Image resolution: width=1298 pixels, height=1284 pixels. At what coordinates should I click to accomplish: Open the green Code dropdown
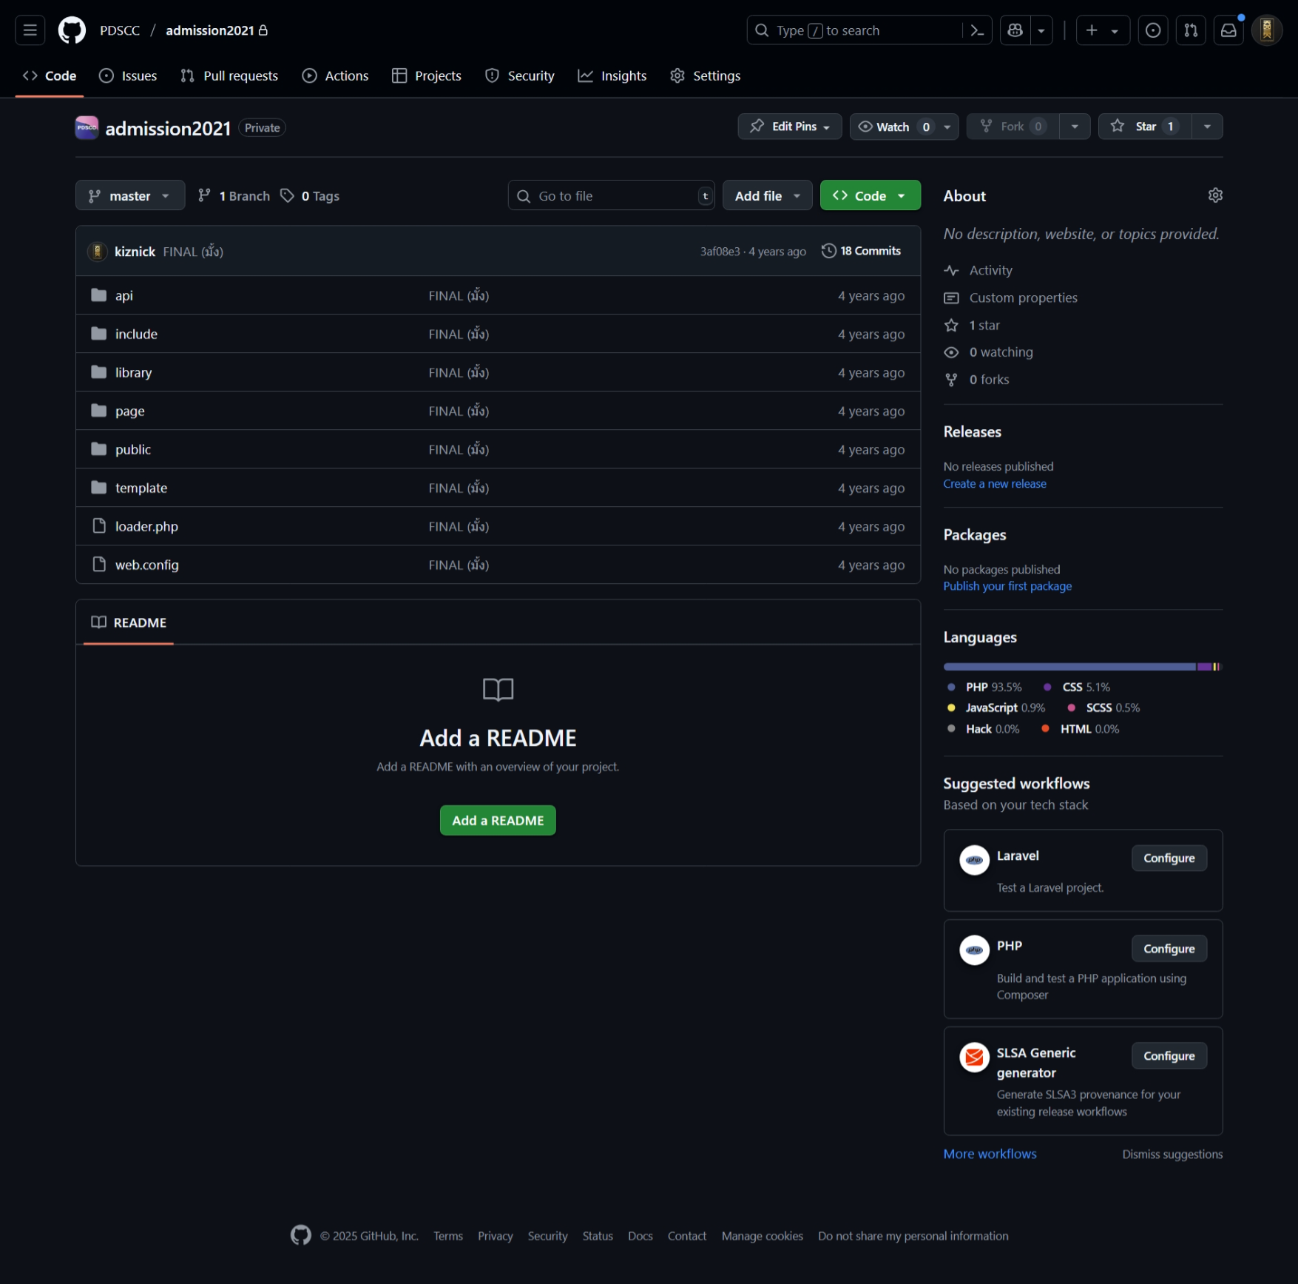pos(870,195)
